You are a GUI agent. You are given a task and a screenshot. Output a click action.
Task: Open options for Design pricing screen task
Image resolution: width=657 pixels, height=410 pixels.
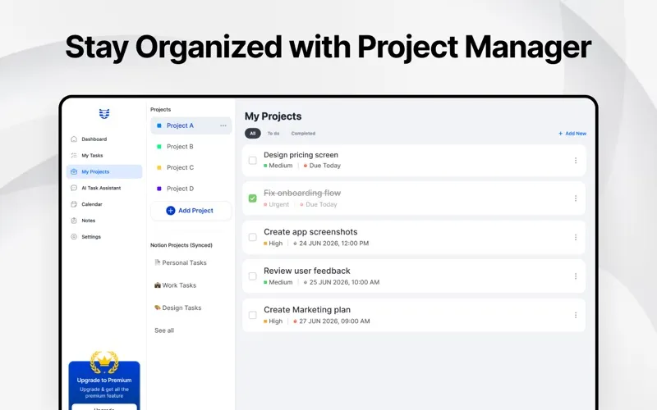pos(576,160)
